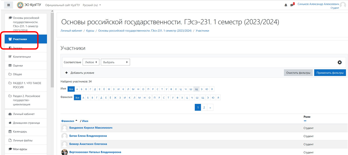Viewport: 348px width, 155px height.
Task: Click the КузГТУ university logo
Action: click(x=20, y=5)
